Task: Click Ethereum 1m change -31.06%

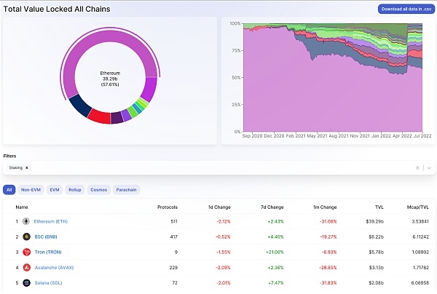Action: point(328,221)
